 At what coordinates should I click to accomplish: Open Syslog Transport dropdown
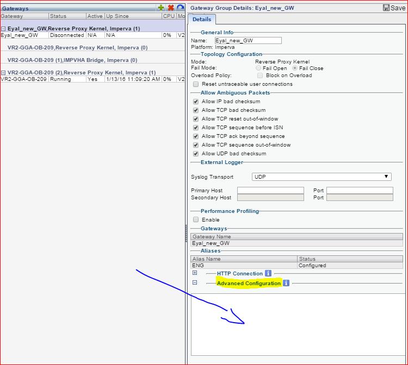point(322,177)
